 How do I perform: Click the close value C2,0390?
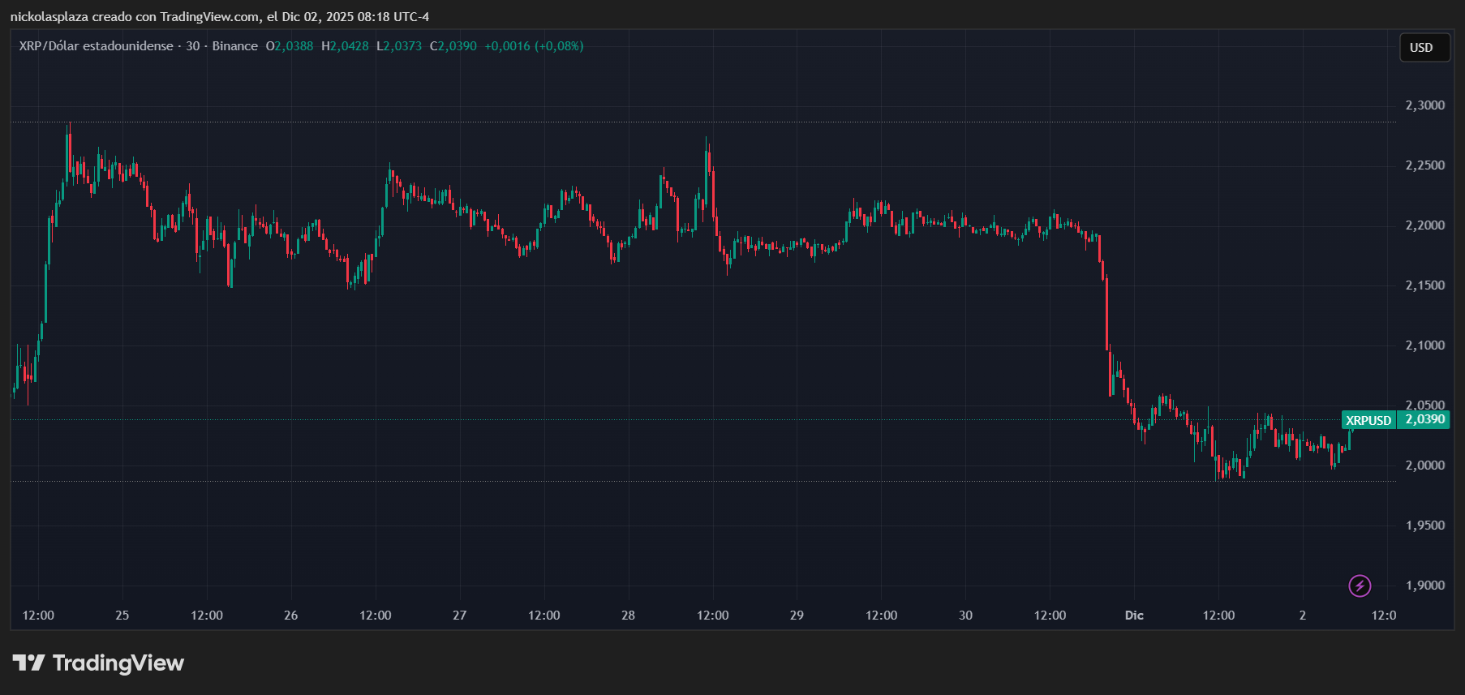[x=453, y=46]
